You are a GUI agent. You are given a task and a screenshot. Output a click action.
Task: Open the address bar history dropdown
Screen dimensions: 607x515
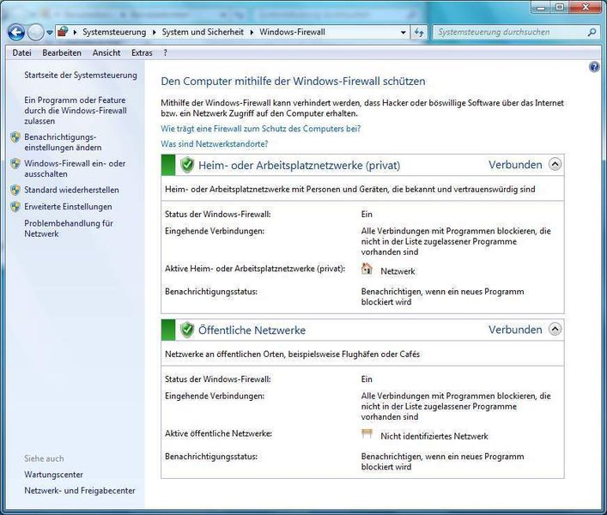pyautogui.click(x=404, y=33)
